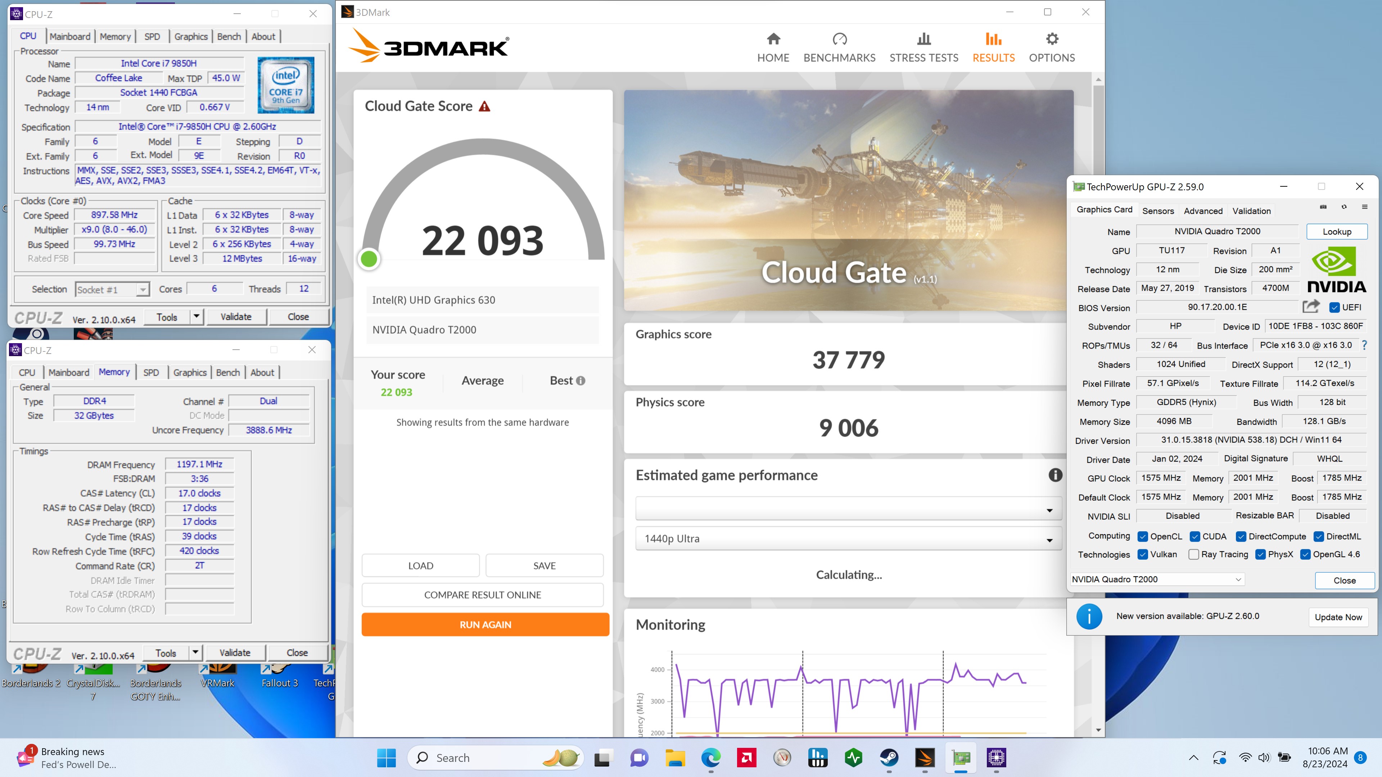Open Bench tab in top CPU-Z window
1382x777 pixels.
click(x=229, y=36)
